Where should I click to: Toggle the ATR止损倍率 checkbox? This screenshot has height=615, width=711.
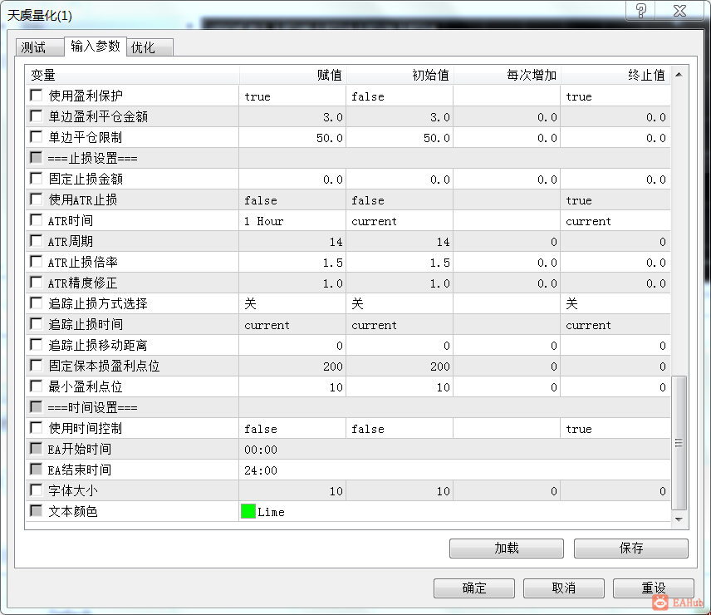37,262
